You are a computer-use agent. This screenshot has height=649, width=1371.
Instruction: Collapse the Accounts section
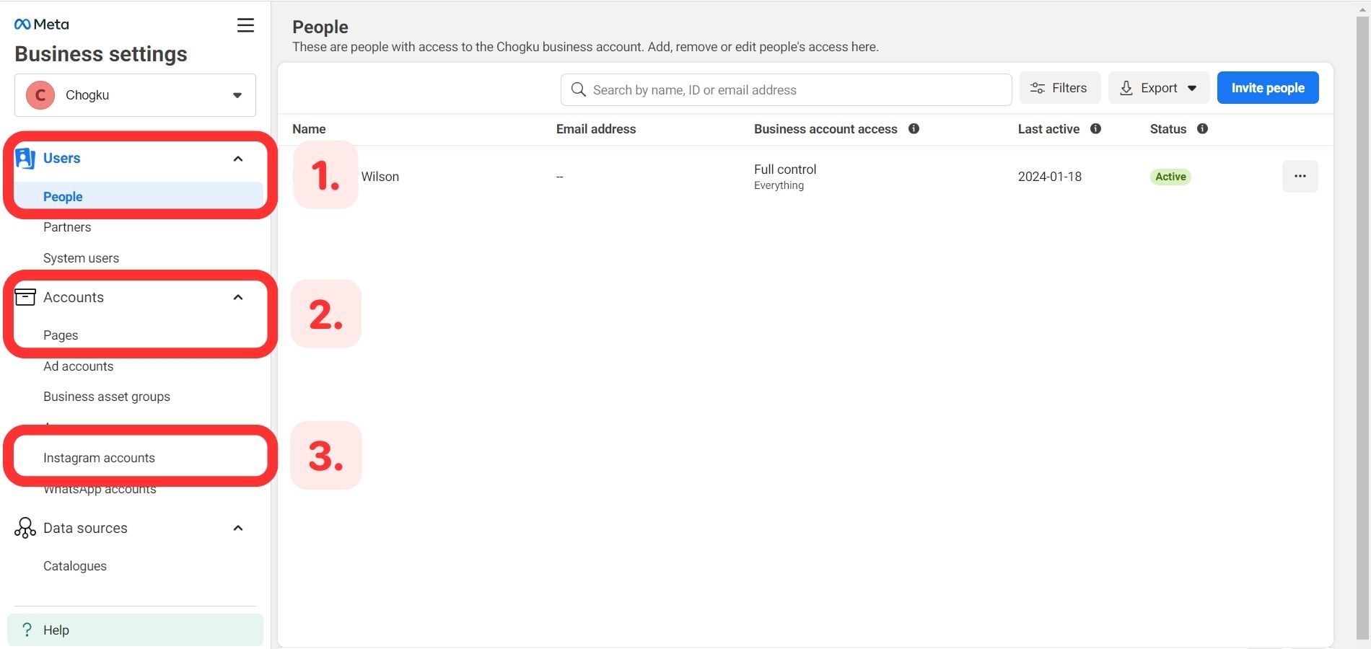click(x=238, y=297)
